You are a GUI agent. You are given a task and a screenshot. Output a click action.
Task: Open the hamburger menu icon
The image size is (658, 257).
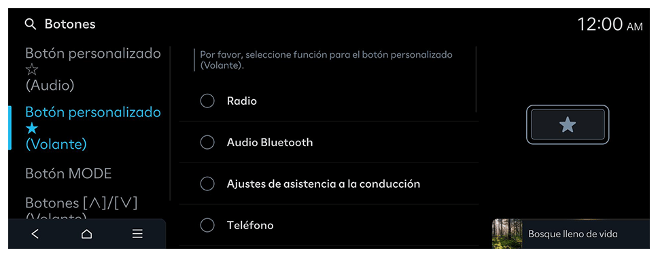(x=137, y=234)
